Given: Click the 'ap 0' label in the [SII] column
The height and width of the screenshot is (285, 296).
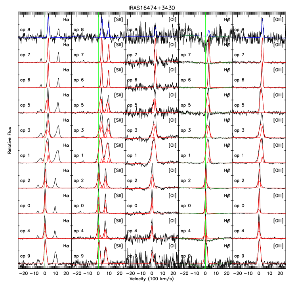Looking at the screenshot, I should 79,206.
